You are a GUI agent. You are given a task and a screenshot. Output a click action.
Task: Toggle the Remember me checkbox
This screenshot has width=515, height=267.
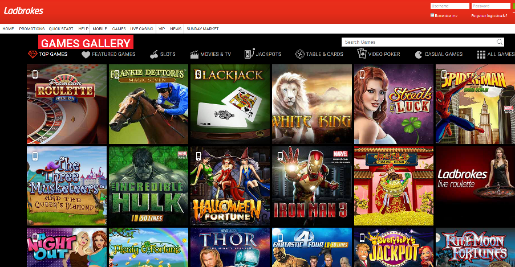432,15
